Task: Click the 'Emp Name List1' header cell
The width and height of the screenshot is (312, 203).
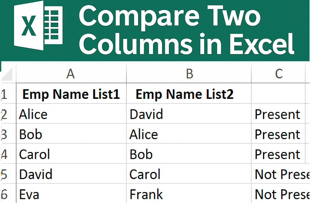Action: pyautogui.click(x=71, y=95)
